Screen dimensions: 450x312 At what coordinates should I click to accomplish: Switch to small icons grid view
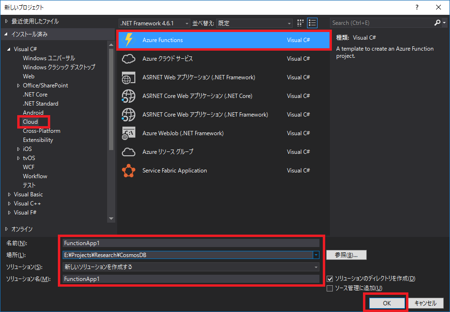tap(300, 23)
